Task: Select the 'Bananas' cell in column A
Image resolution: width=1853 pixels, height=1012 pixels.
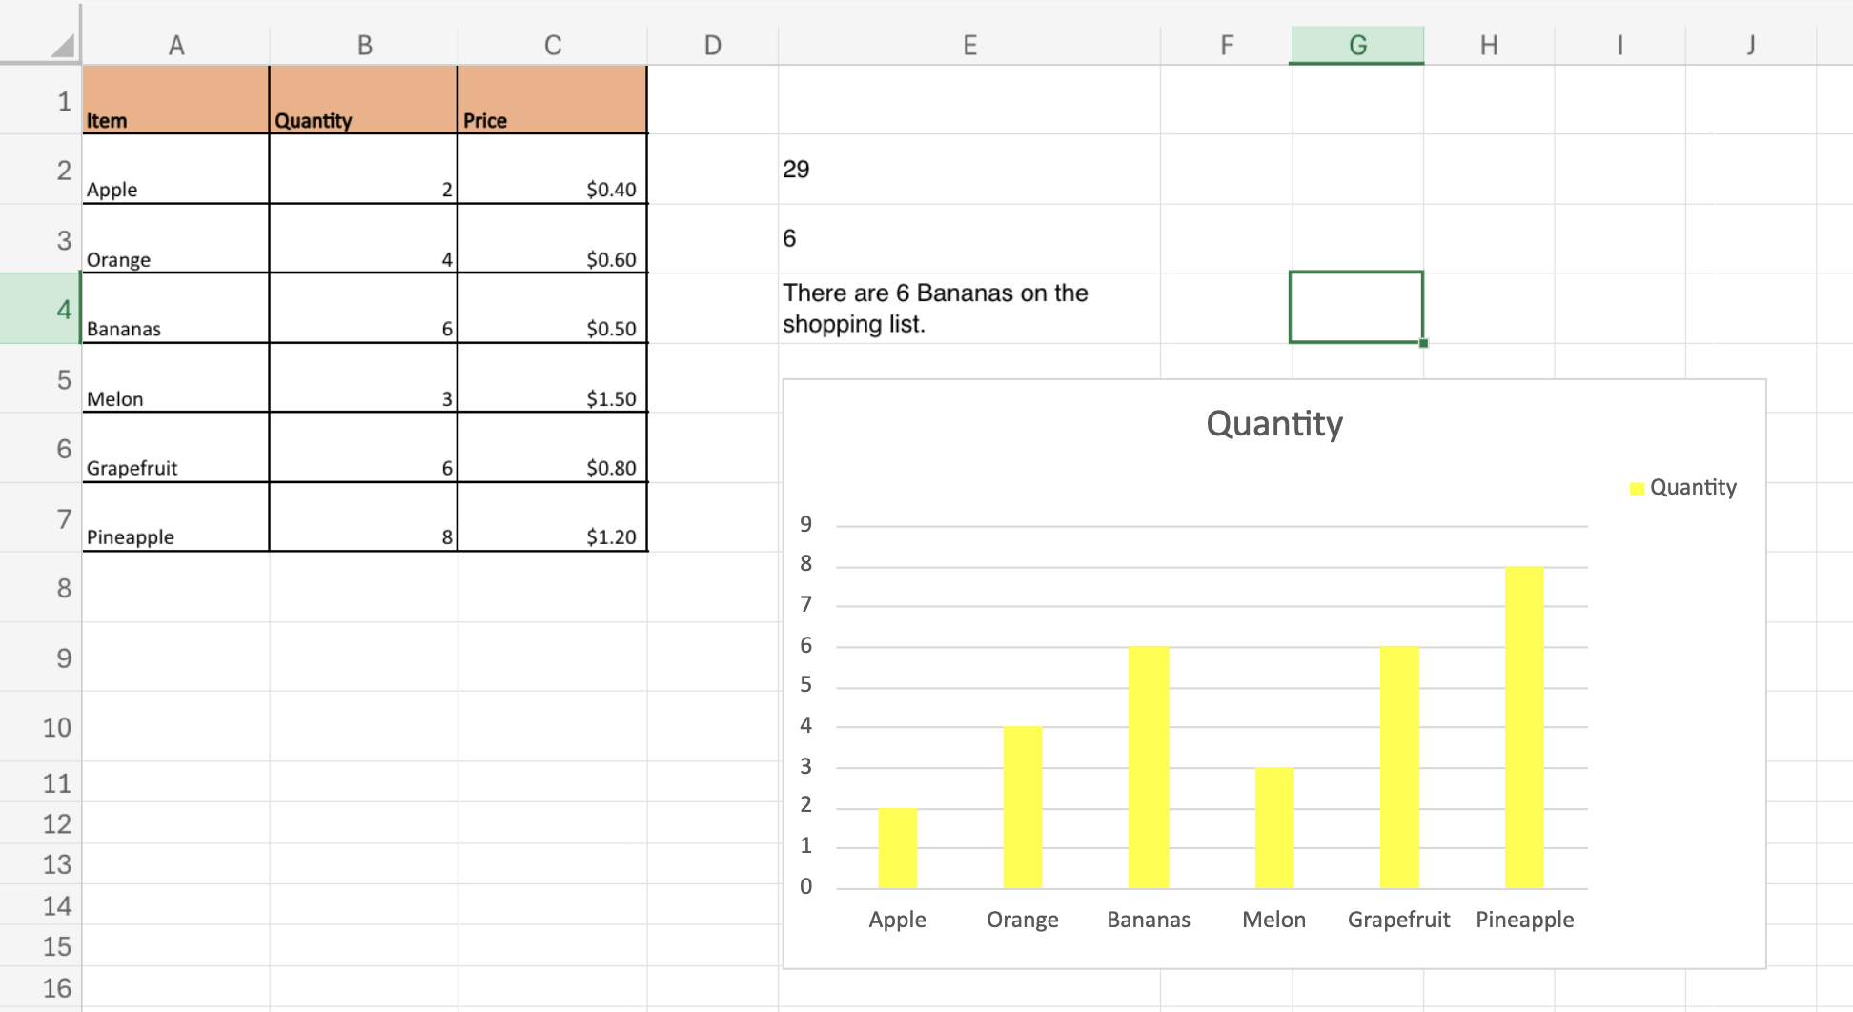Action: point(176,309)
